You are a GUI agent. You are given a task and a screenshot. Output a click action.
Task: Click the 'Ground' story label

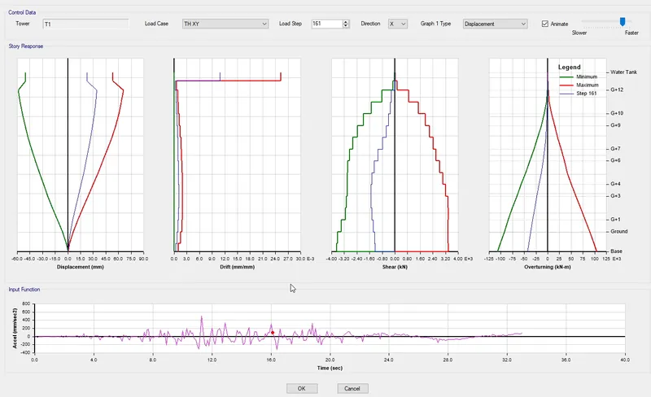(619, 231)
